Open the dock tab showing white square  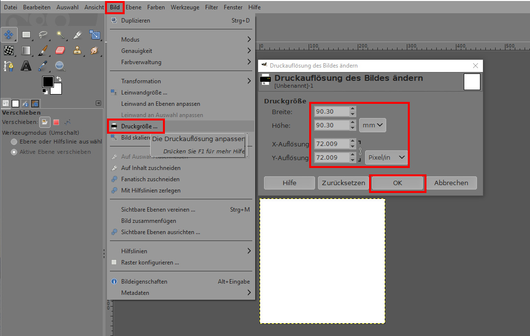16,103
